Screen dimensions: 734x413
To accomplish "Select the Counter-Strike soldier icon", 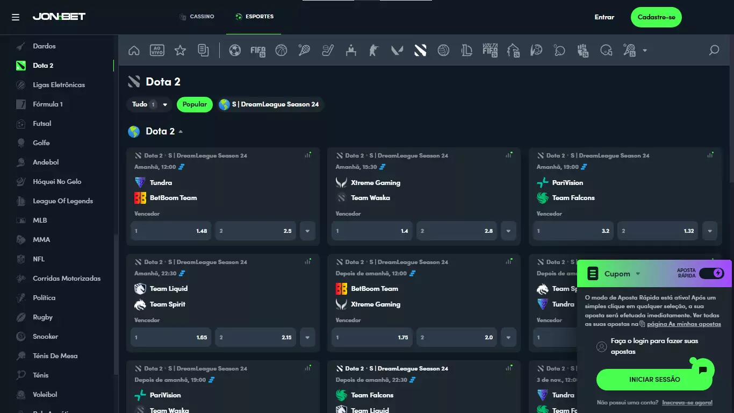I will tap(374, 51).
